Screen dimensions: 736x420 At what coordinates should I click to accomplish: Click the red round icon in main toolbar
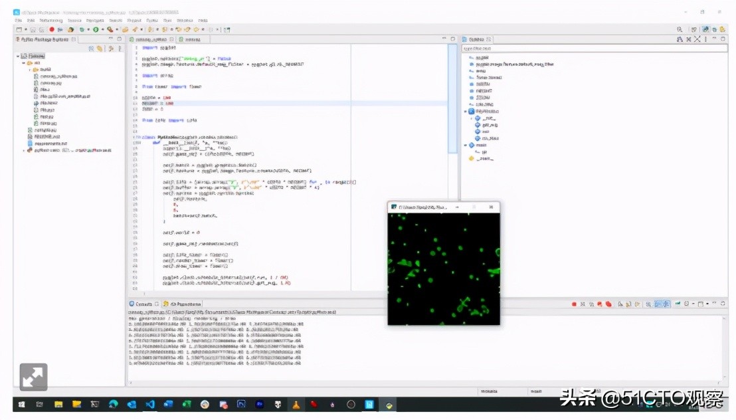52,30
